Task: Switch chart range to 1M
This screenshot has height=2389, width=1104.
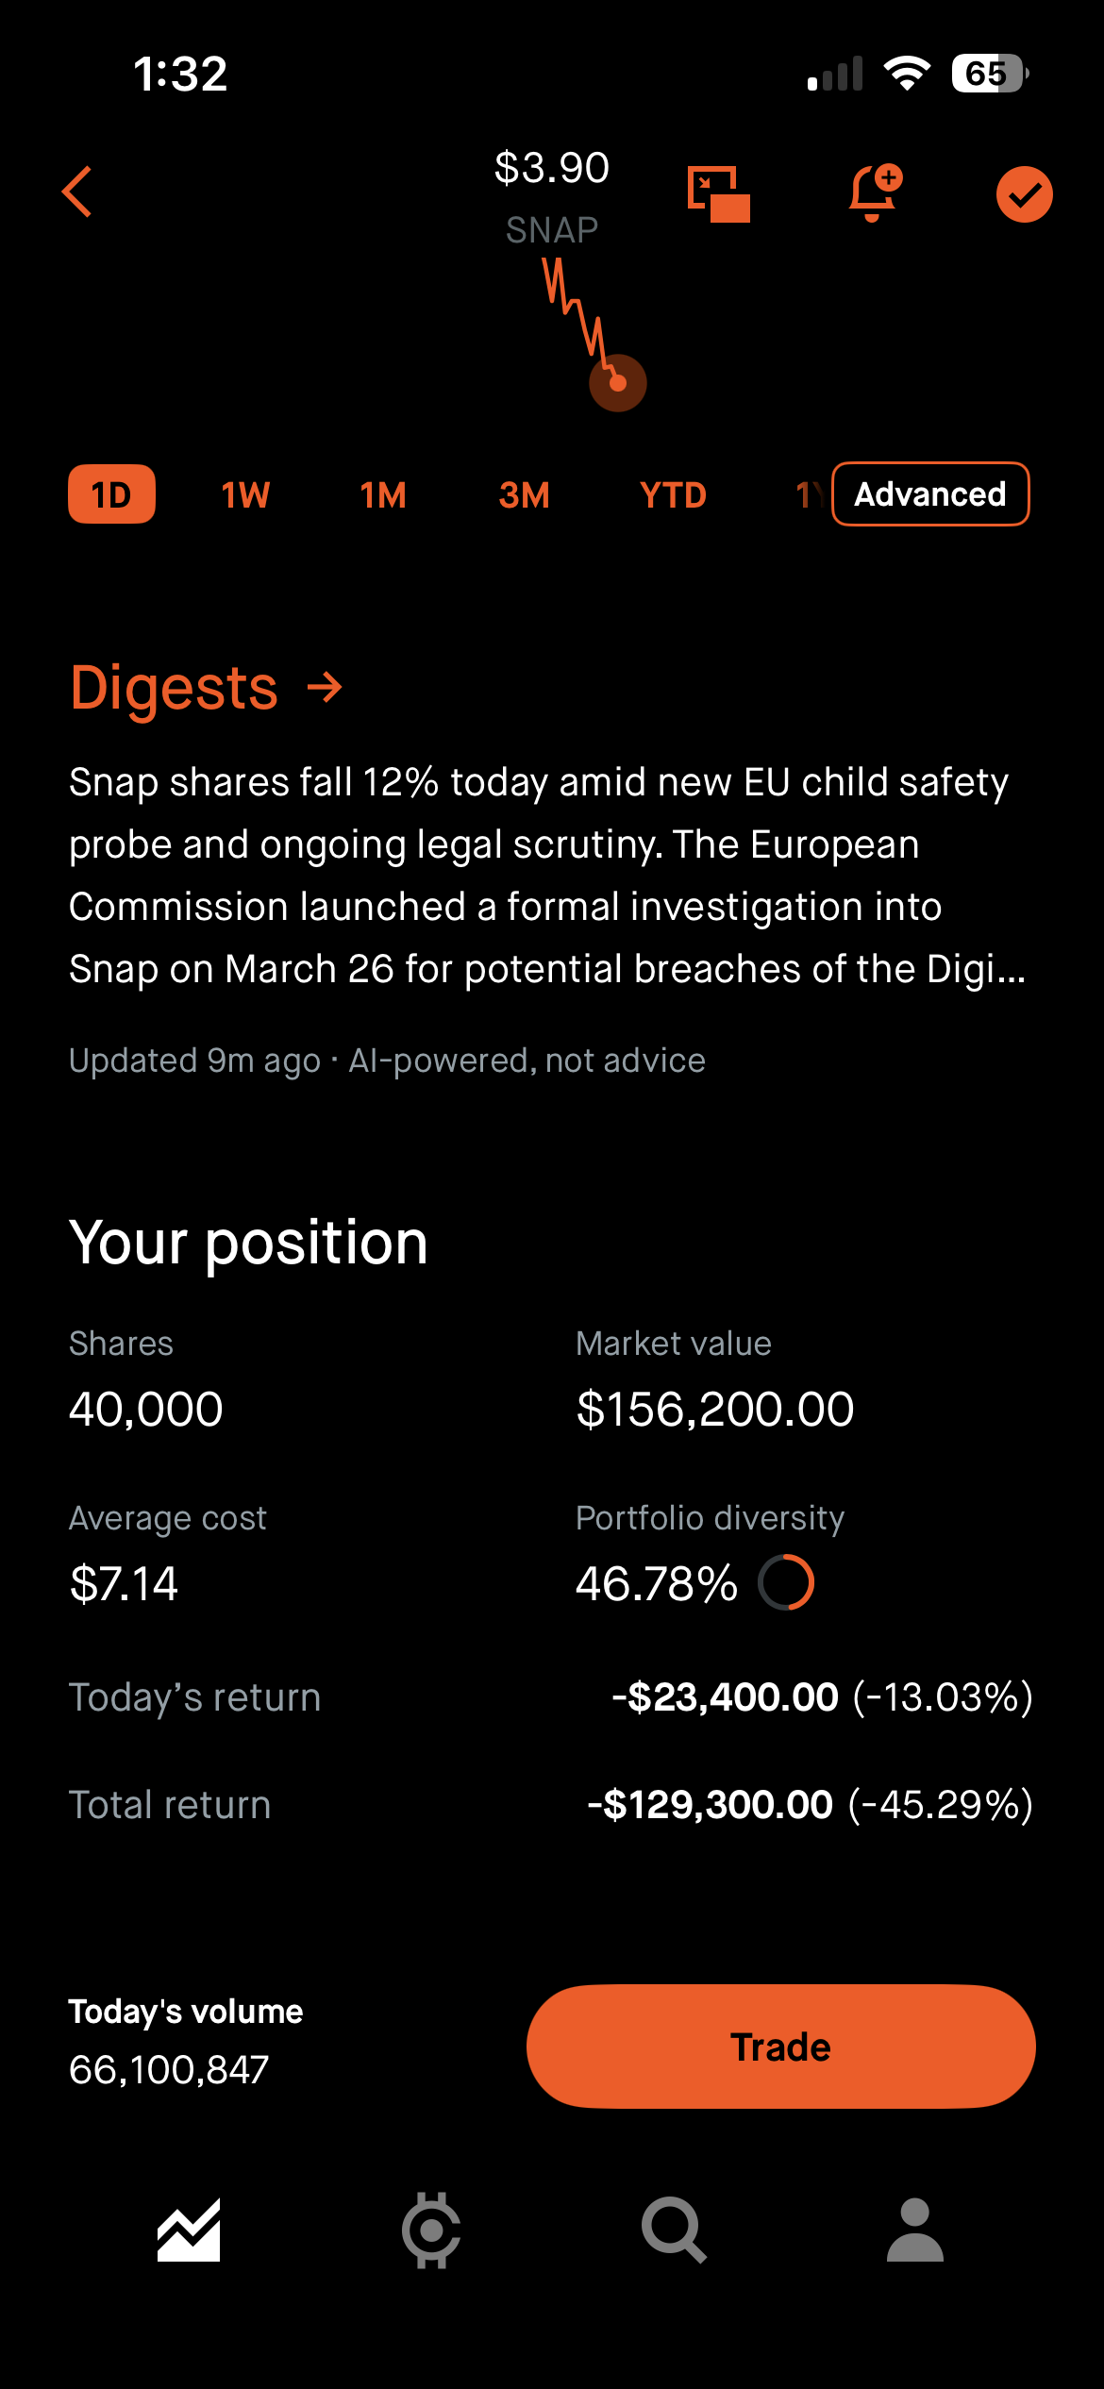Action: (383, 494)
